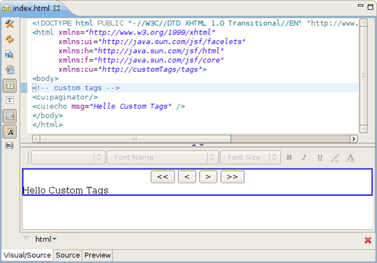Open the Font Name dropdown
The image size is (377, 263).
pos(163,158)
